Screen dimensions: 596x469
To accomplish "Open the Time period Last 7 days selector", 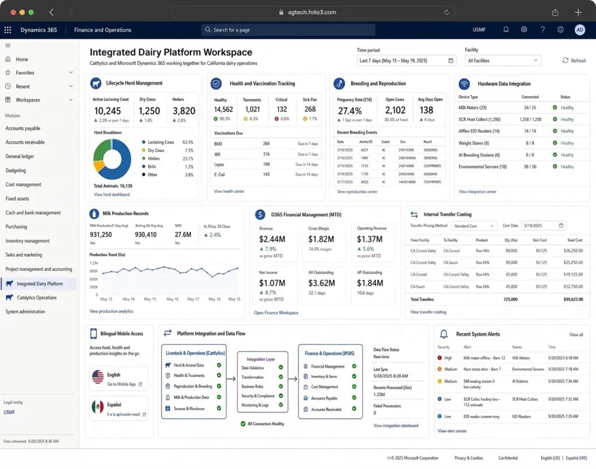I will click(406, 61).
